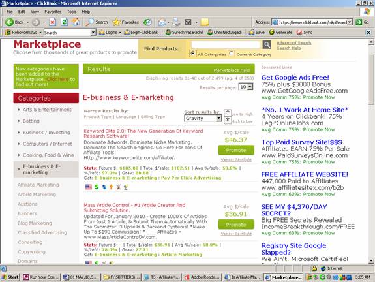Screen dimensions: 375x282
Task: Click the Print toolbar icon
Action: click(x=177, y=22)
